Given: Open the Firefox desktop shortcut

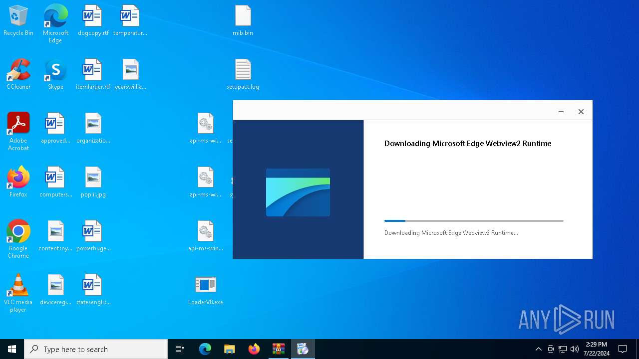Looking at the screenshot, I should 18,182.
